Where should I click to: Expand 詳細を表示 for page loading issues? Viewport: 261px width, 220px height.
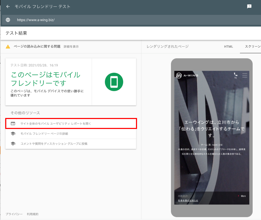(x=71, y=47)
